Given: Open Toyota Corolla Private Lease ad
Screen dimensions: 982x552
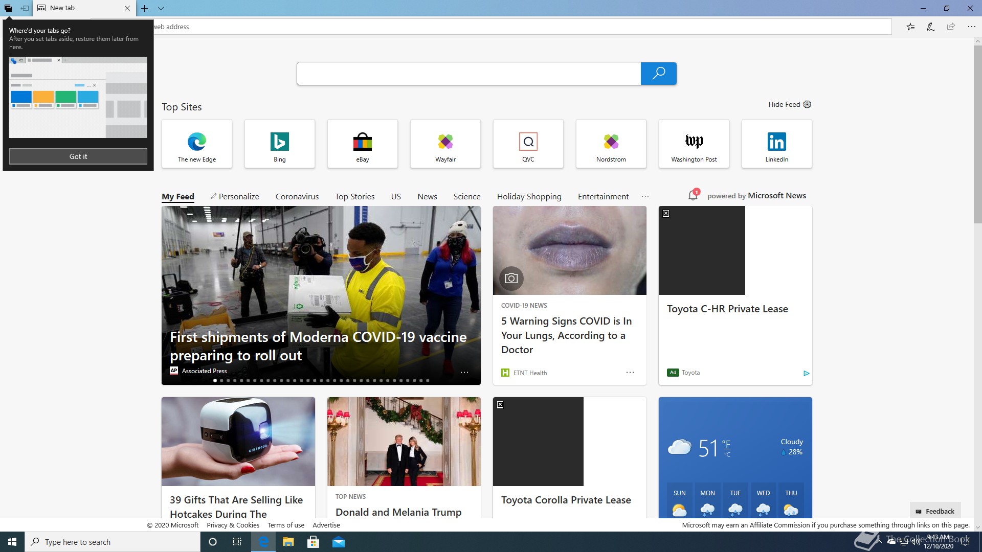Looking at the screenshot, I should (x=566, y=500).
